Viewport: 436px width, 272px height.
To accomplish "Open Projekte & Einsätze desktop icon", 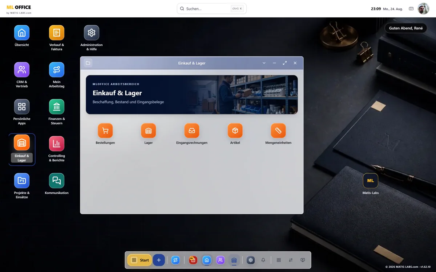I will [22, 186].
